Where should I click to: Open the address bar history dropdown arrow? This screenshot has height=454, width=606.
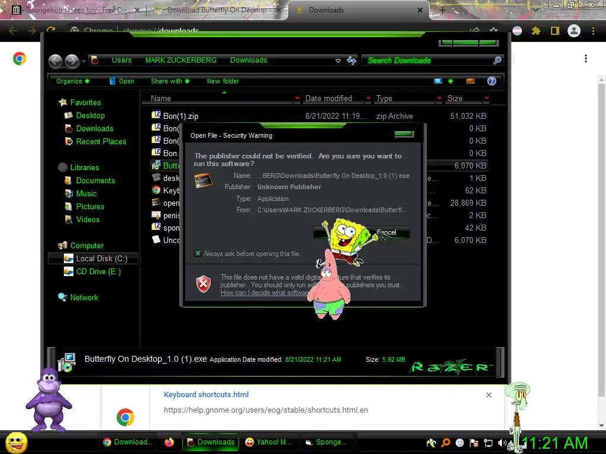(x=338, y=61)
